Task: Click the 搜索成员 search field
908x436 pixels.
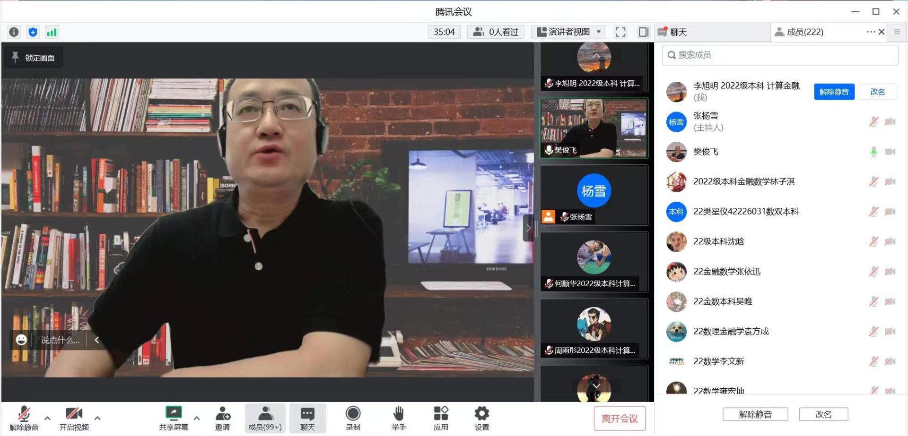Action: point(780,55)
